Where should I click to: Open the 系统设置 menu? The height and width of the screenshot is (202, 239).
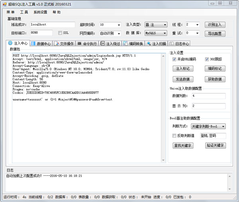coord(40,12)
